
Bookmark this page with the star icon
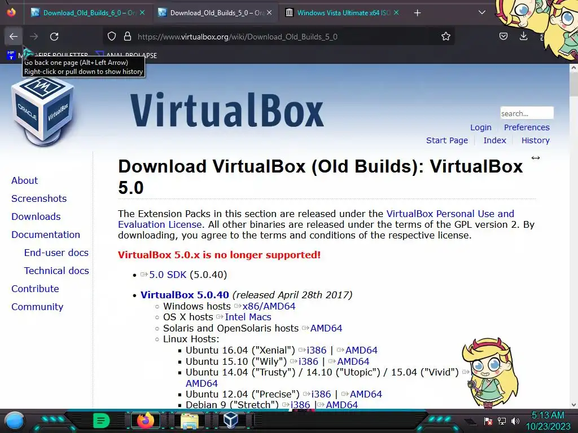[x=446, y=37]
